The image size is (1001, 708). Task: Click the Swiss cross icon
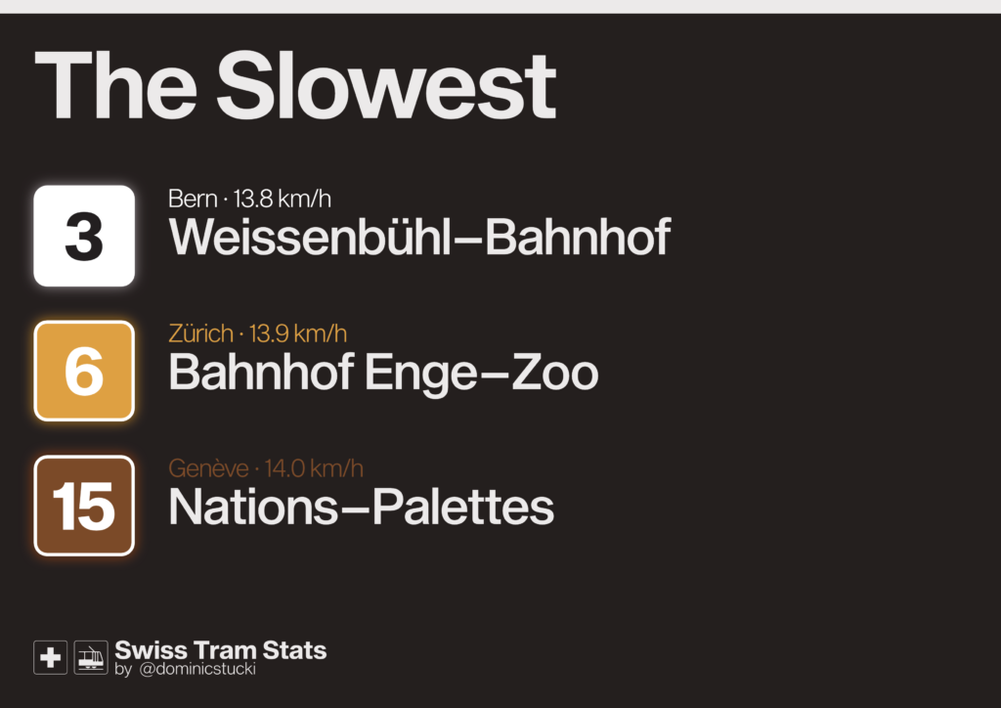50,657
